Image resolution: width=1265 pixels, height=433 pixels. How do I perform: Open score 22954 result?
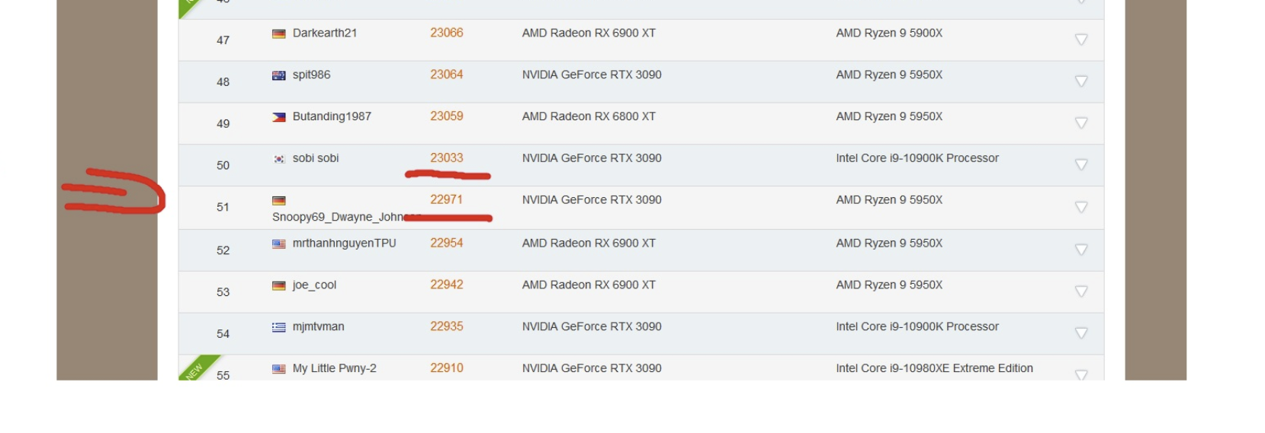click(x=447, y=243)
